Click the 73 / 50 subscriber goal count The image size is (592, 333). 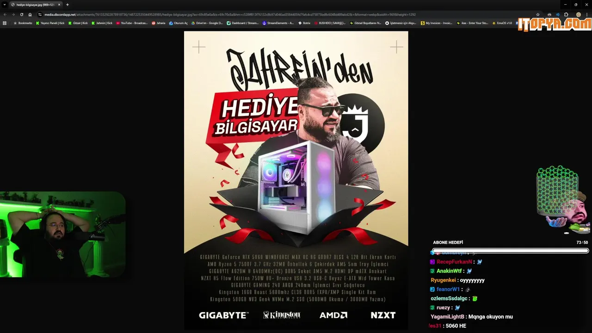pos(582,242)
